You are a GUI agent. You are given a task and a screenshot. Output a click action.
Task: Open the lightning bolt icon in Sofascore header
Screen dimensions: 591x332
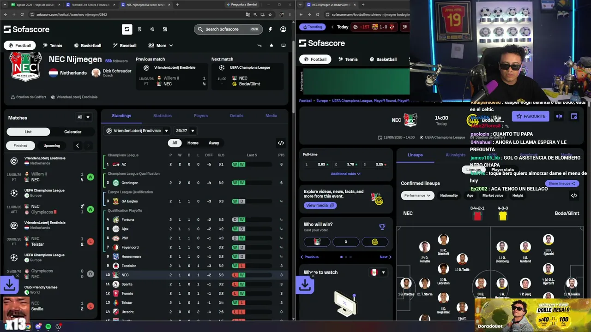tap(270, 30)
